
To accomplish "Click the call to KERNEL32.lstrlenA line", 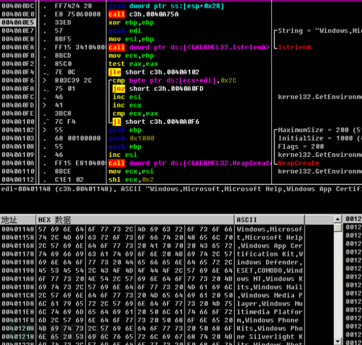I will [189, 47].
